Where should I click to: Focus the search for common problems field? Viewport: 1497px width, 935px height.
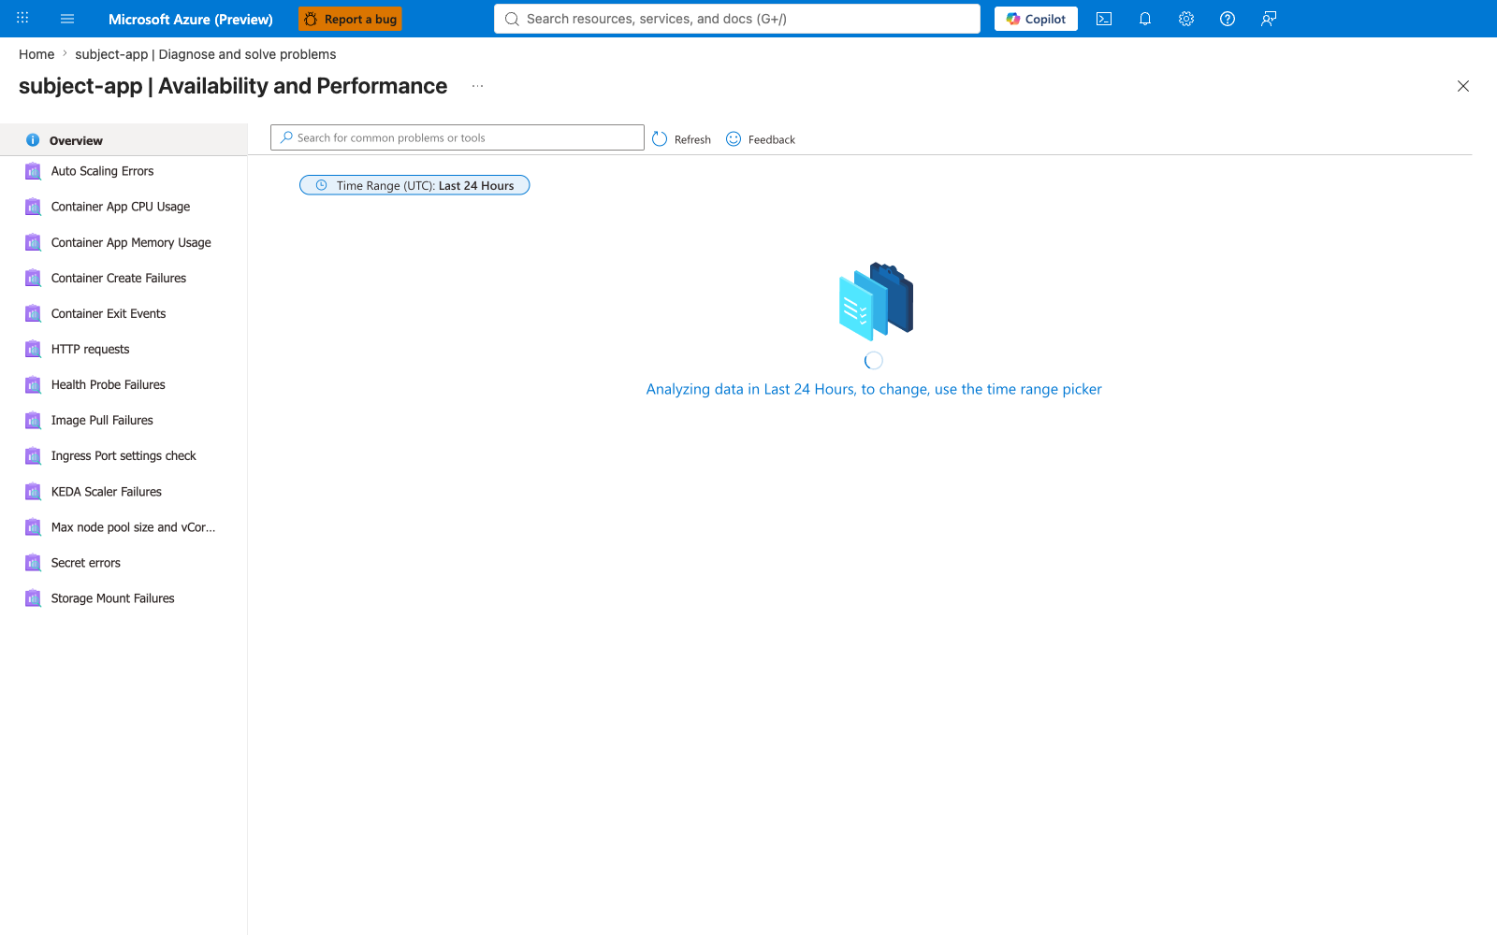(x=458, y=137)
